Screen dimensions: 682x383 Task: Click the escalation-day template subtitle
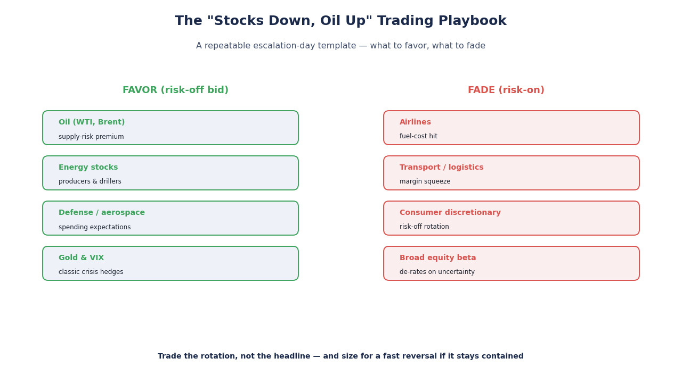tap(340, 46)
